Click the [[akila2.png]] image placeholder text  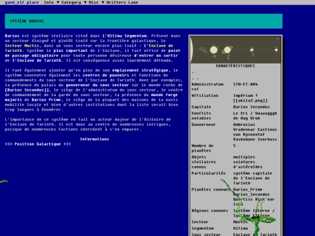(x=250, y=101)
